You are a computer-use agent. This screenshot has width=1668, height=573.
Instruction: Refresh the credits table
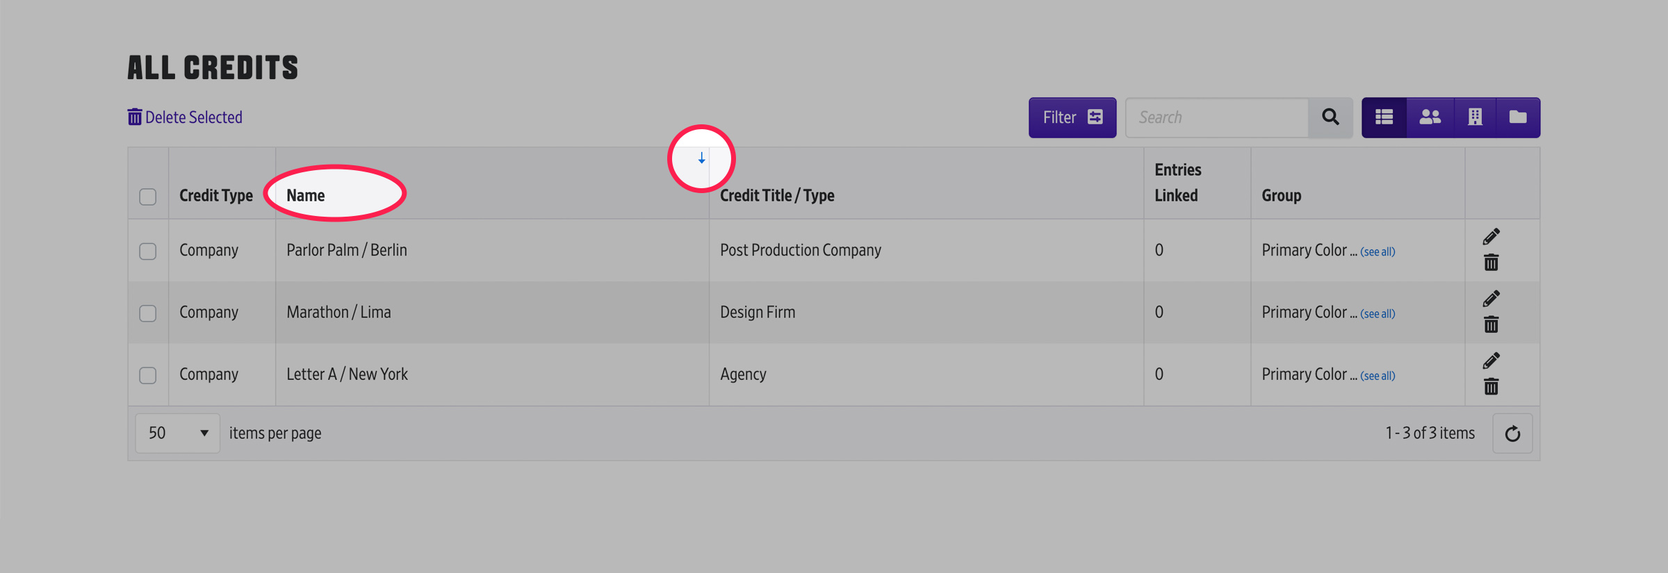[x=1512, y=434]
